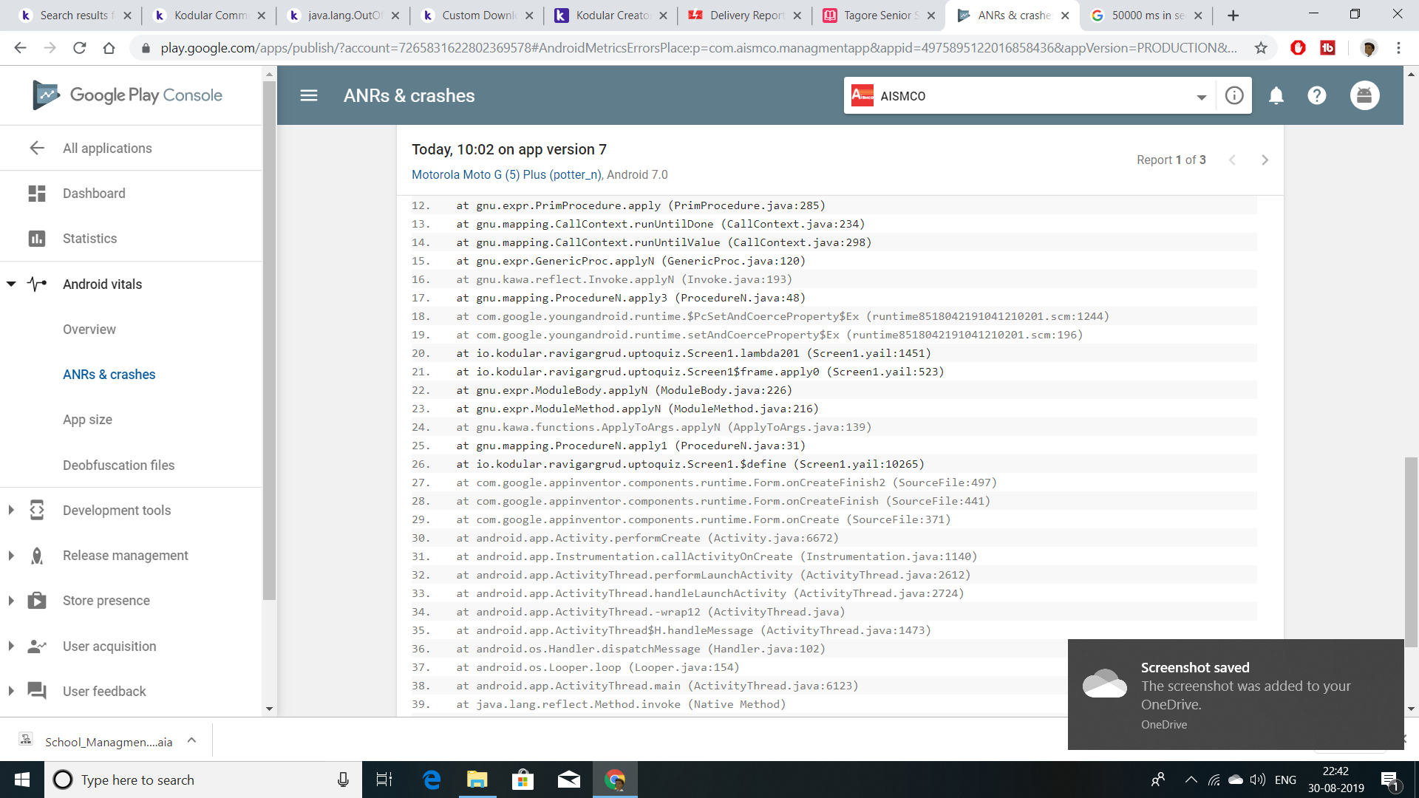Open the Android account avatar icon
This screenshot has width=1419, height=798.
point(1364,95)
